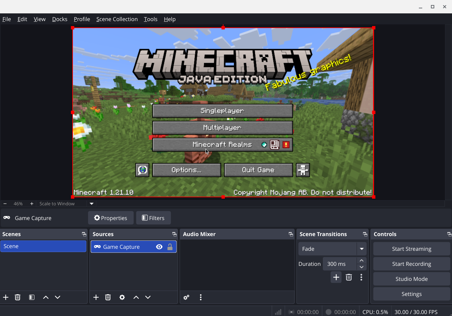Toggle Game Capture lock icon
Viewport: 452px width, 316px height.
coord(170,247)
